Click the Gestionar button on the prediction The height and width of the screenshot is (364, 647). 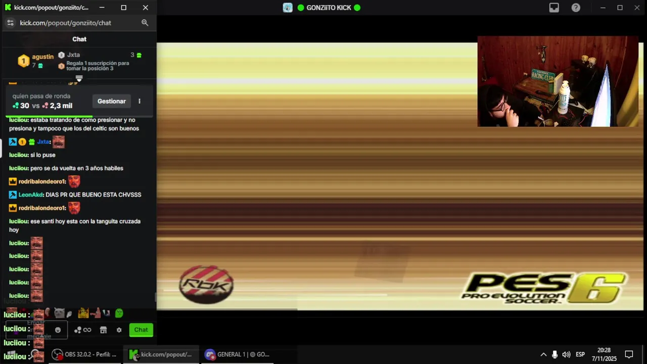(112, 101)
